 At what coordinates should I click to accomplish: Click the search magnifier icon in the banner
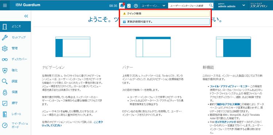[x=211, y=5]
